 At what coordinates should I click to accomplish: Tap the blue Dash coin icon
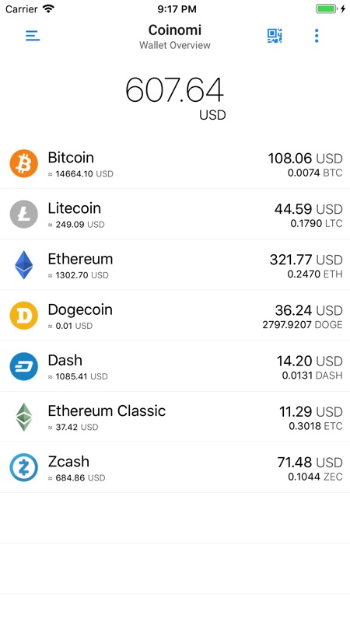coord(24,366)
